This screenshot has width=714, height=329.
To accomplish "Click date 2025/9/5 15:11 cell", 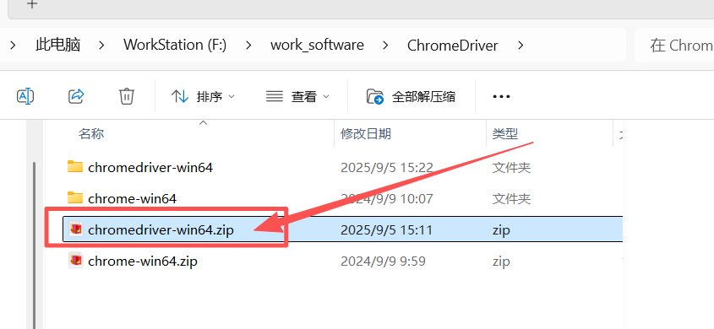I will pyautogui.click(x=386, y=230).
